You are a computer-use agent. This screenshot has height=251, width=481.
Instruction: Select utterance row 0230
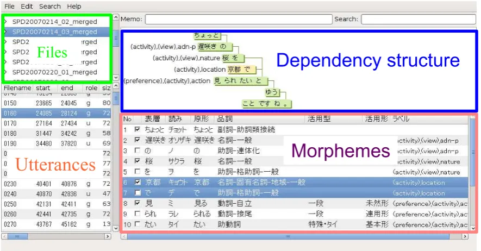[x=57, y=184]
